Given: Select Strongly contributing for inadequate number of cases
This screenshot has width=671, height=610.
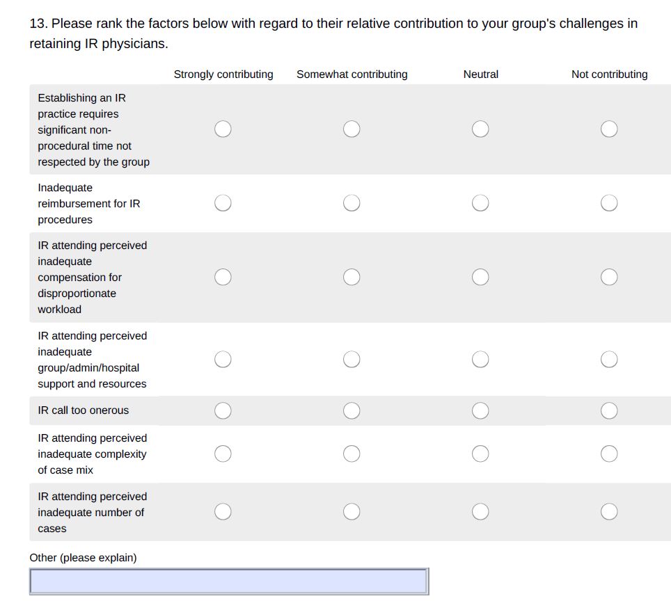Looking at the screenshot, I should pyautogui.click(x=223, y=512).
